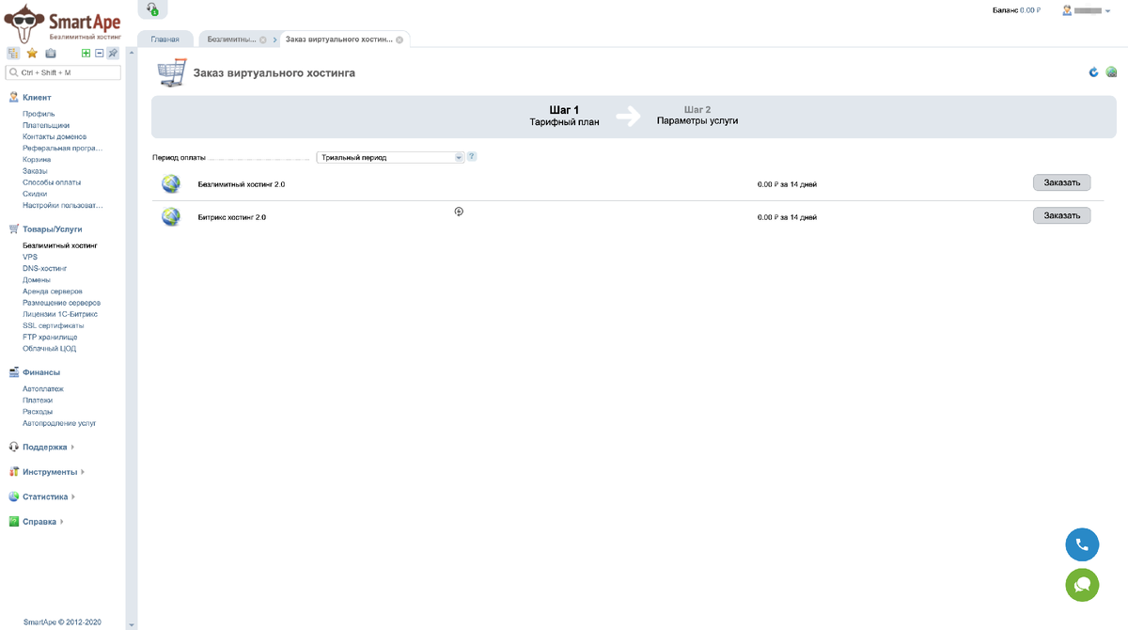Screen dimensions: 1128x630
Task: Go to Шаг 1 Тарифный план
Action: pos(564,116)
